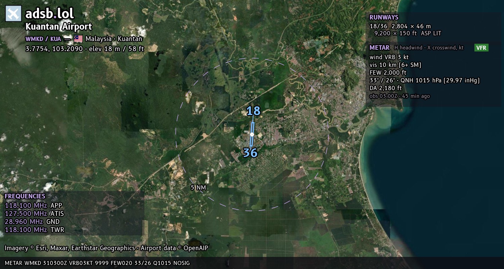
Task: Click the "obs 03:00Z · 45 min ago" timestamp
Action: (400, 96)
